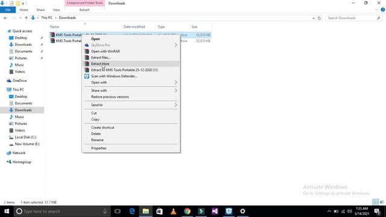This screenshot has height=217, width=386.
Task: Click This PC in the address breadcrumb
Action: pyautogui.click(x=47, y=18)
